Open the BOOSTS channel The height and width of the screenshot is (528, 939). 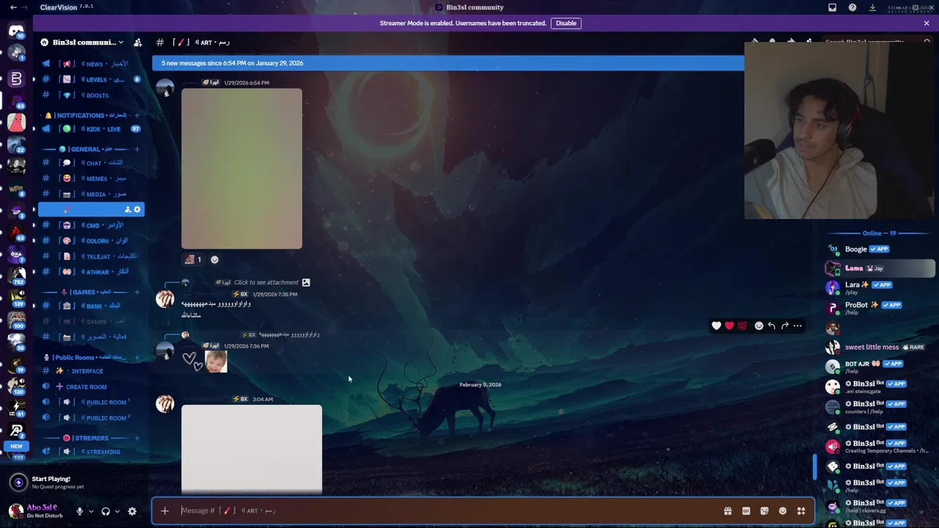91,95
